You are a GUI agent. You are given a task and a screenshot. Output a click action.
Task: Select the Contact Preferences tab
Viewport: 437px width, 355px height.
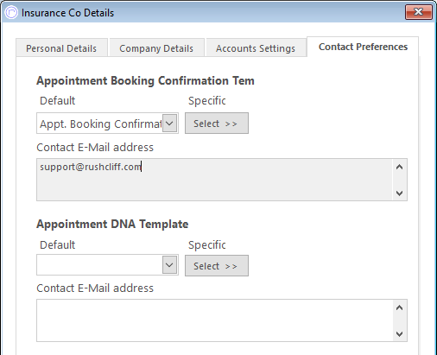pos(363,47)
